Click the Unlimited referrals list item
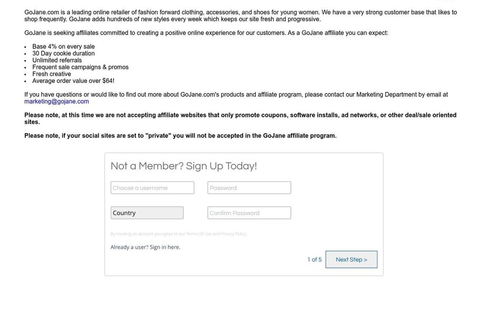Image resolution: width=488 pixels, height=325 pixels. pyautogui.click(x=57, y=60)
